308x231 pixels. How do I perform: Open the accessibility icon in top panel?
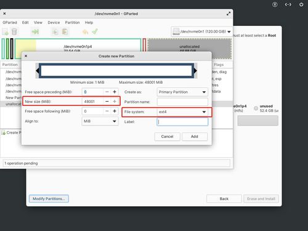pos(275,4)
